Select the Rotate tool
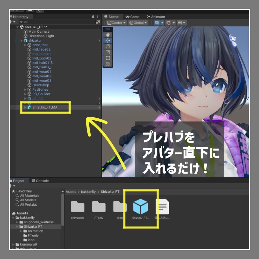 coord(108,46)
